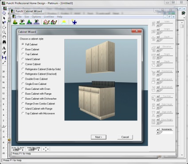Click the Next button

coord(98,137)
